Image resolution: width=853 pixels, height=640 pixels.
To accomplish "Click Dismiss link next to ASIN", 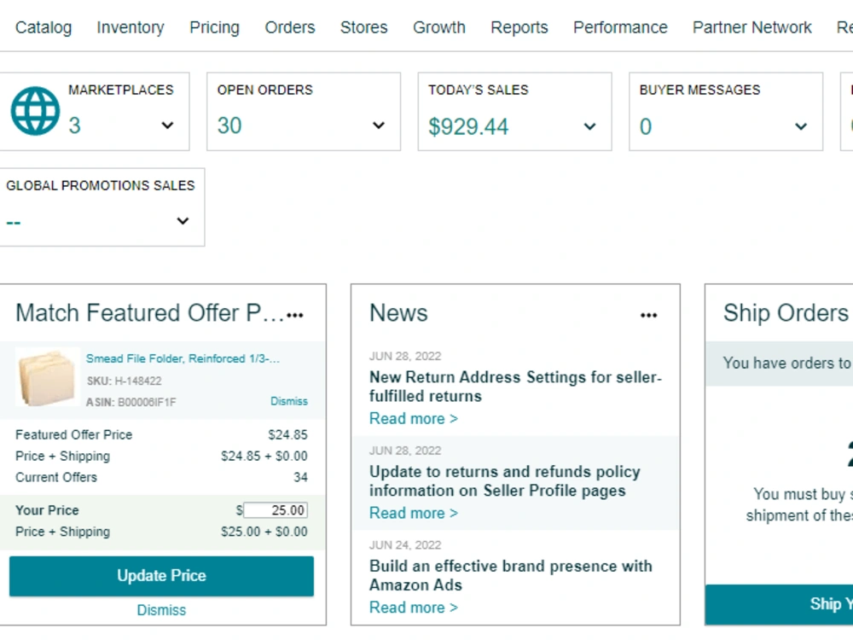I will pyautogui.click(x=289, y=401).
